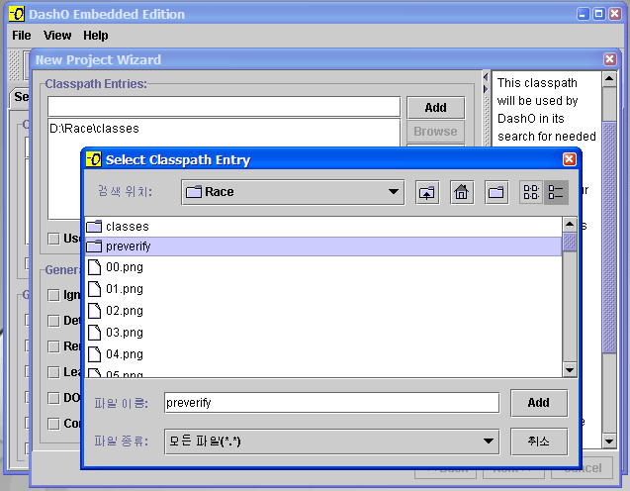Select file 03.png
This screenshot has width=630, height=491.
coord(125,333)
